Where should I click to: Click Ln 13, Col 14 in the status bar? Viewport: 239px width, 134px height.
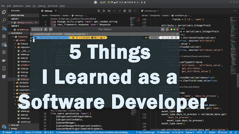click(x=178, y=132)
